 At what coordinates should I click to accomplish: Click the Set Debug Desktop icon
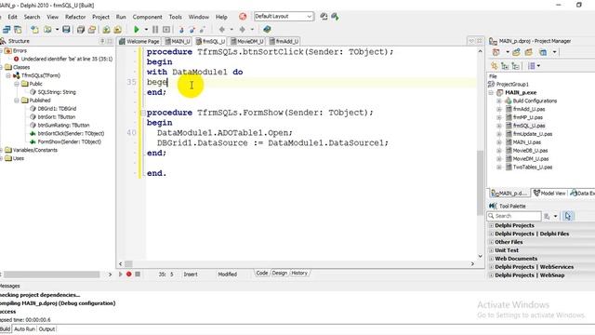coord(335,17)
